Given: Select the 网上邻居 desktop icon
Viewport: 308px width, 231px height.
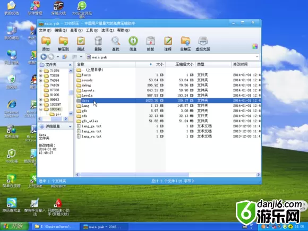Looking at the screenshot, I should tap(12, 57).
